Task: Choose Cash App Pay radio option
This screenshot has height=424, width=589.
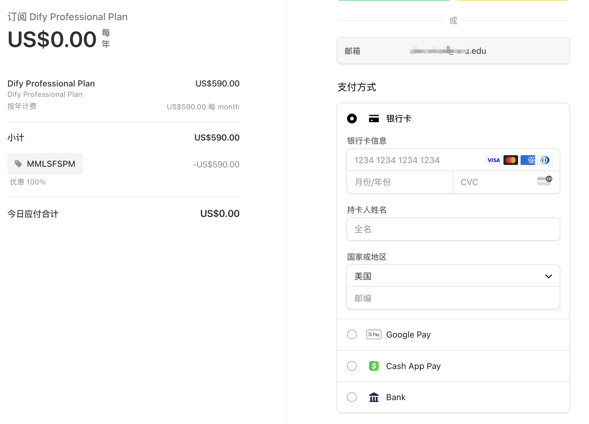Action: [352, 366]
